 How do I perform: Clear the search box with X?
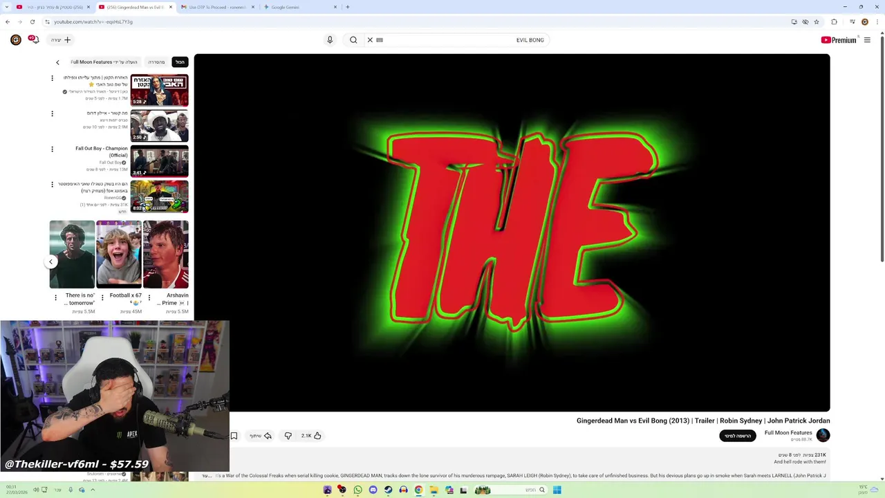pos(370,40)
